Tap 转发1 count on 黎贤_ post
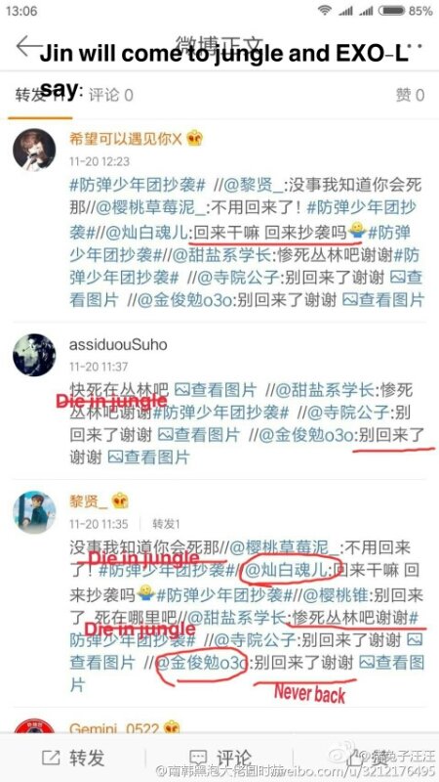Screen dimensions: 439x782 point(166,524)
